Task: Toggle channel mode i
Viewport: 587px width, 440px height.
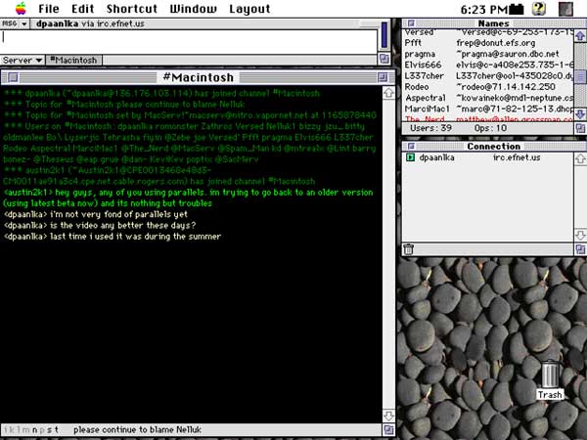Action: point(6,430)
